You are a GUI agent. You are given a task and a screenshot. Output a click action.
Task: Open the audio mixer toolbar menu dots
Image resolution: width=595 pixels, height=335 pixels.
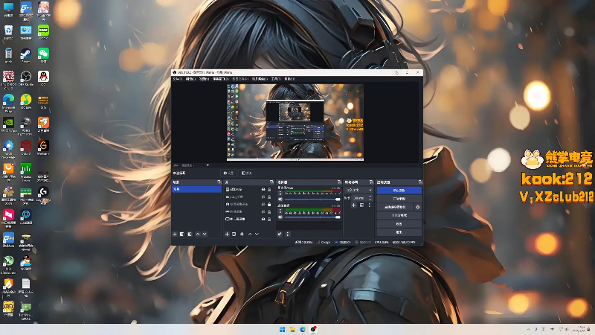pyautogui.click(x=287, y=234)
